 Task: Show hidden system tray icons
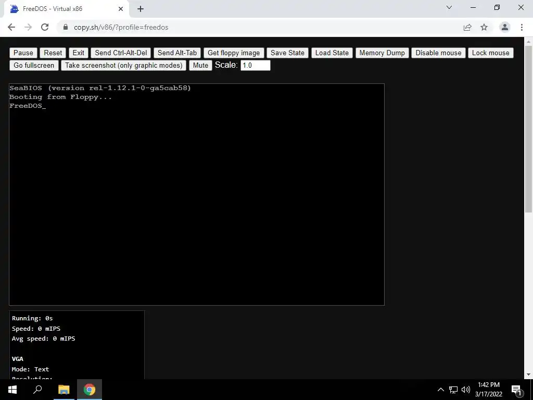pos(440,390)
